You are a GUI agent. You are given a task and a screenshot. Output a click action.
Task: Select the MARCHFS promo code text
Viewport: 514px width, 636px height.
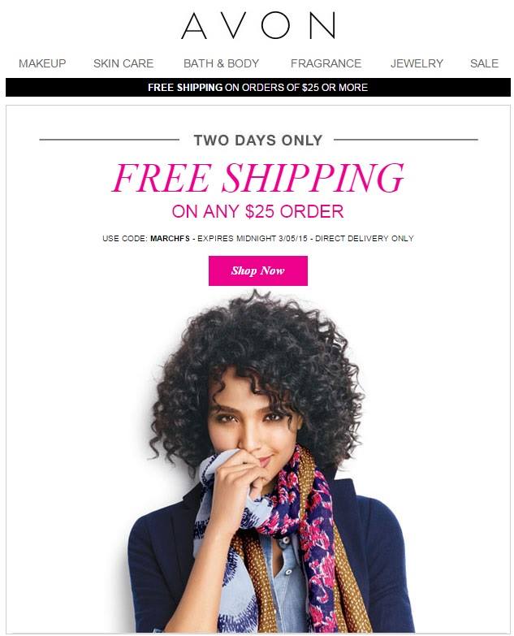tap(170, 239)
